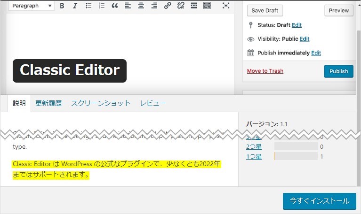Image resolution: width=361 pixels, height=214 pixels.
Task: Toggle italic formatting
Action: (x=75, y=6)
